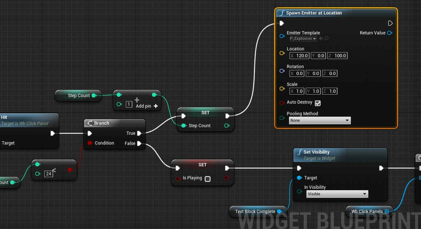
Task: Click the Auto Destroy boolean pin
Action: 282,103
